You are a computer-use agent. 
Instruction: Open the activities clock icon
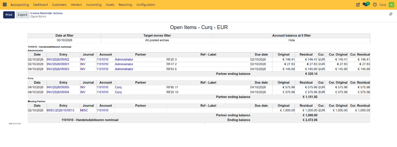click(375, 5)
